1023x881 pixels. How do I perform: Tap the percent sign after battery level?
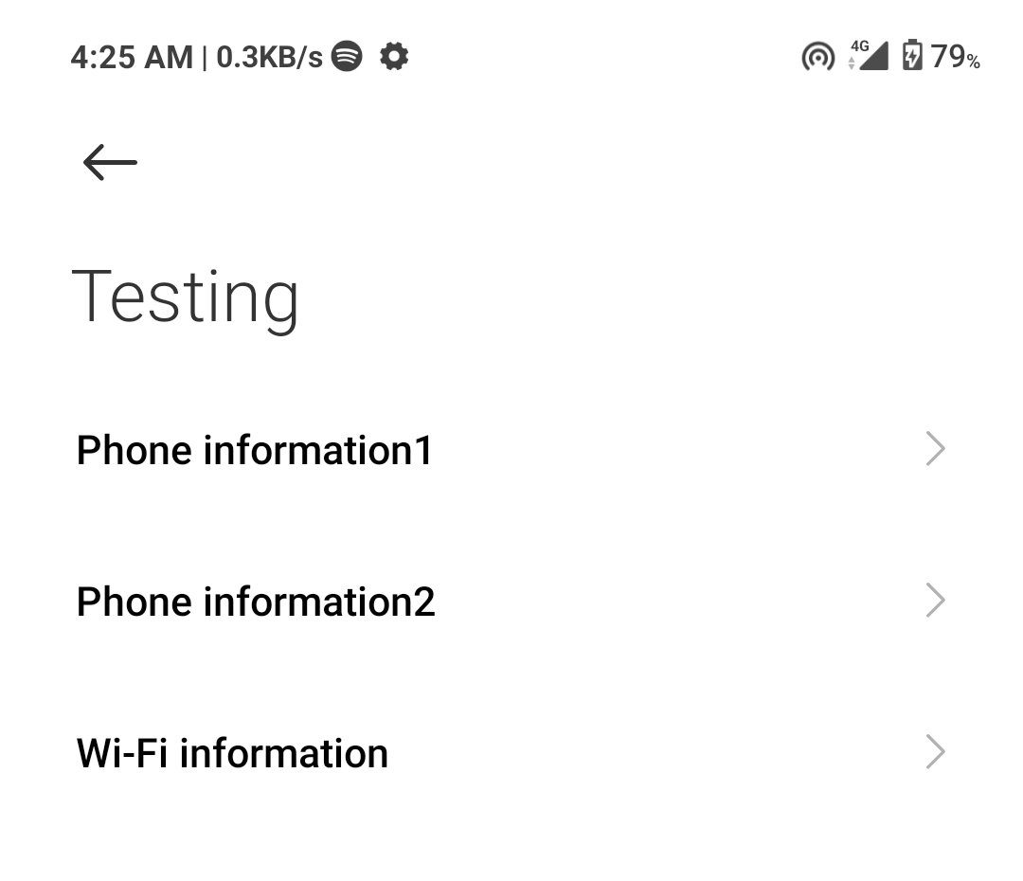pos(973,63)
